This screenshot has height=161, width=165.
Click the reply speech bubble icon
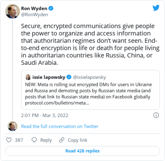[34, 140]
